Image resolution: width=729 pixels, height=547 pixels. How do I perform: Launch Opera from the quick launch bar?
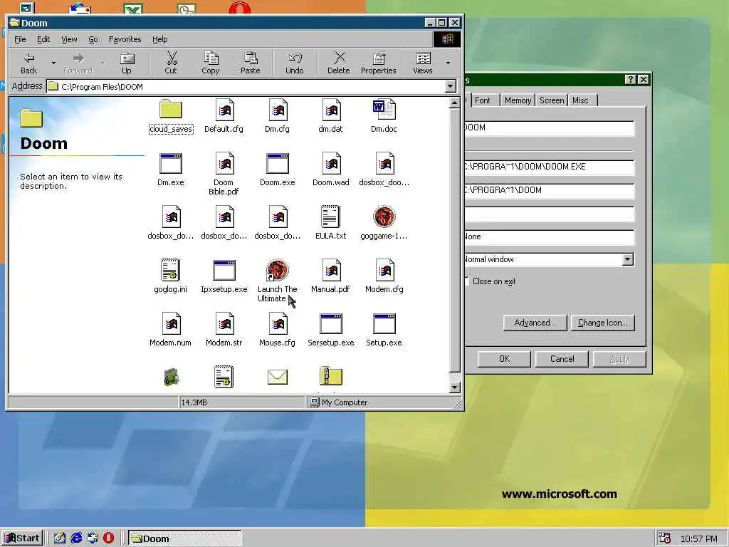tap(108, 538)
